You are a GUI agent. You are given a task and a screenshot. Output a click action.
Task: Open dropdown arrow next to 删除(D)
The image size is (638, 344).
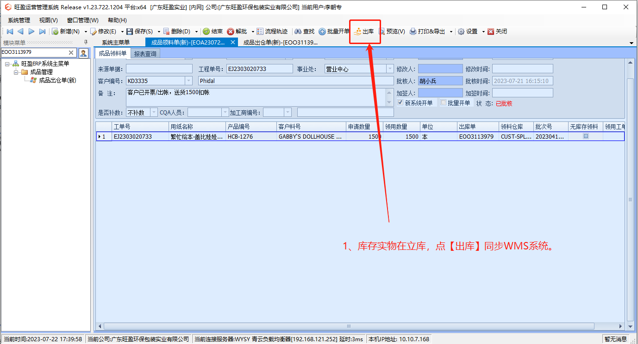[x=196, y=32]
